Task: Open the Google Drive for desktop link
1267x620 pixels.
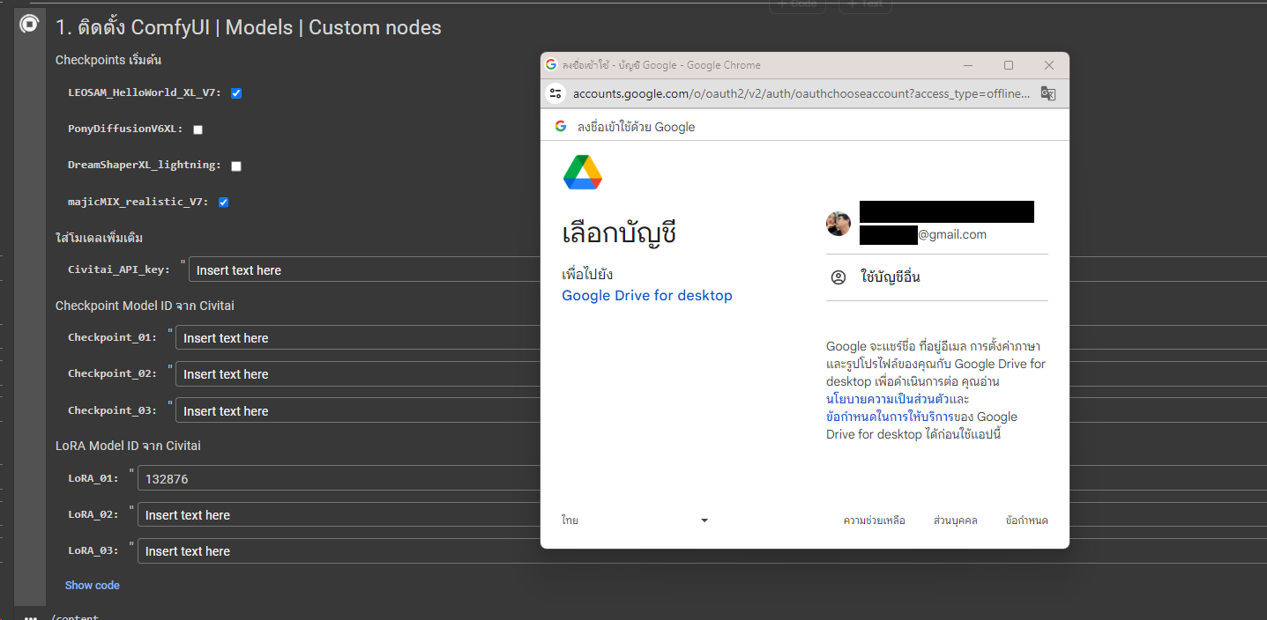Action: tap(647, 296)
